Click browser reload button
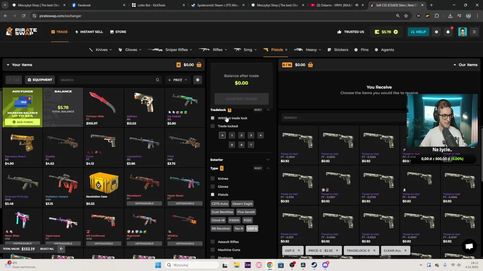 (x=23, y=16)
